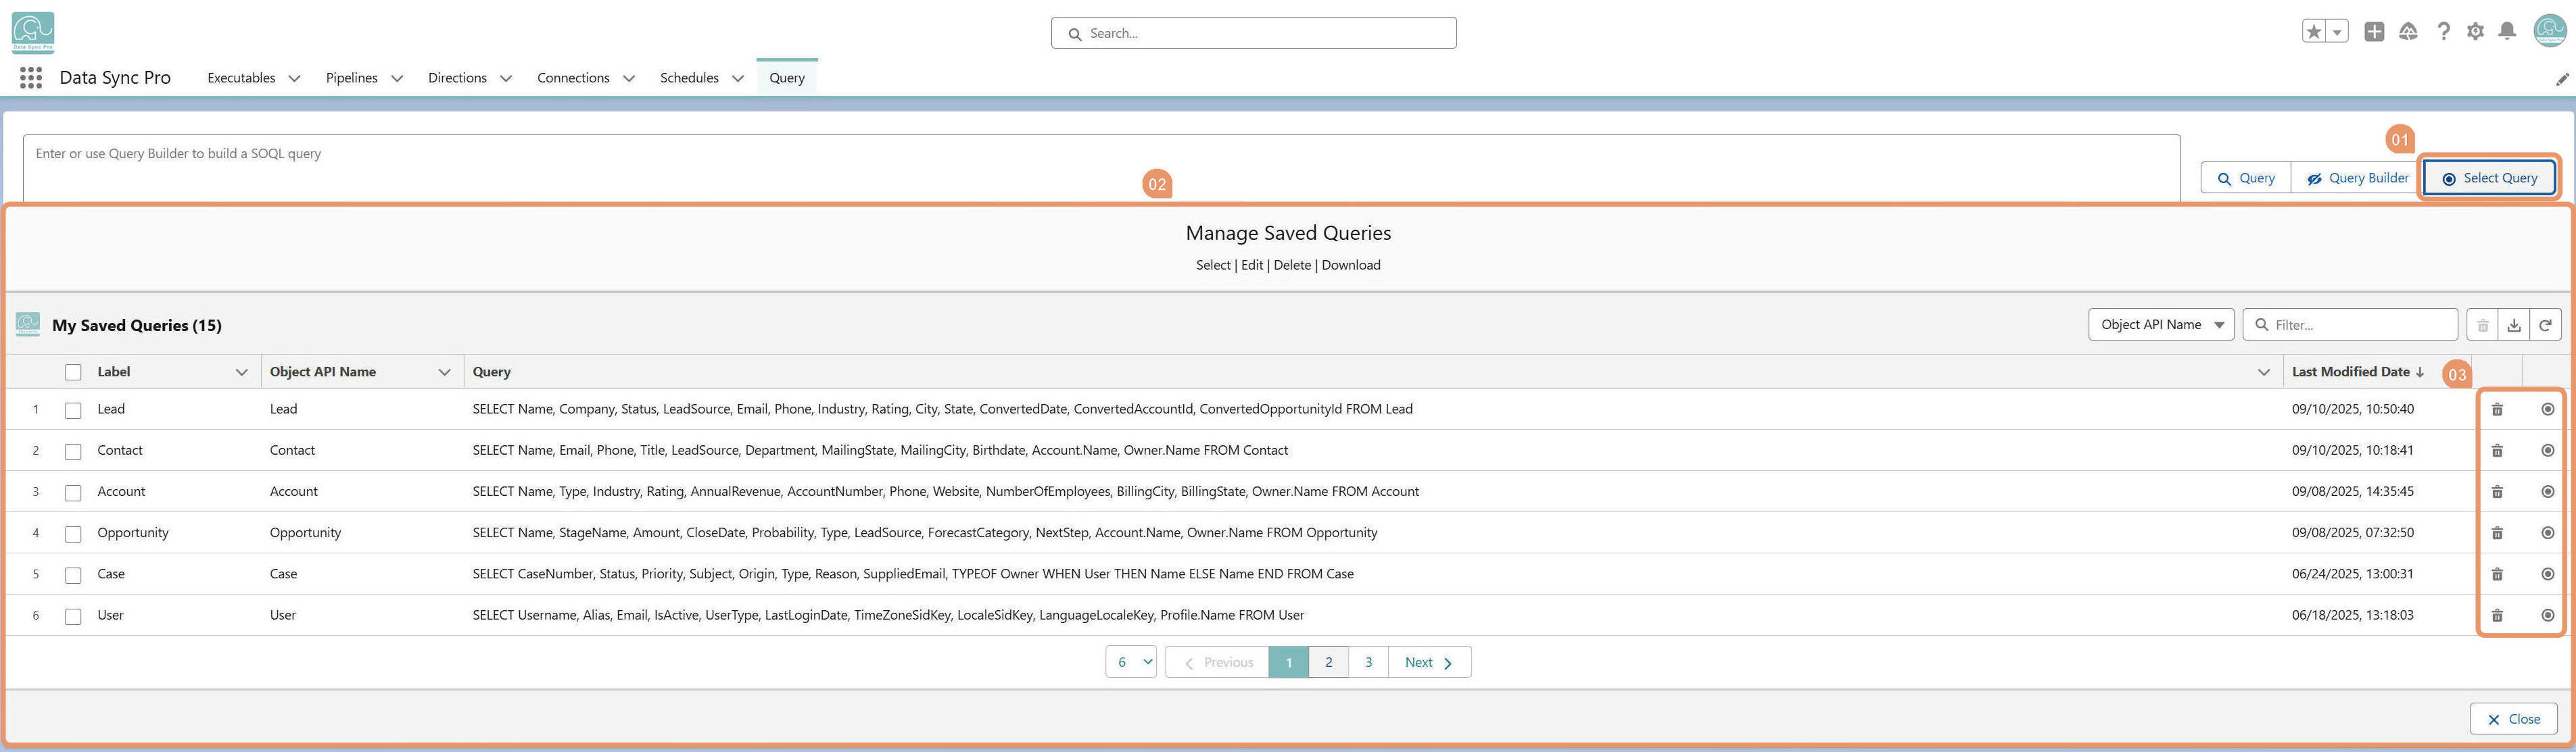Refresh the saved queries list
The height and width of the screenshot is (752, 2576).
coord(2545,326)
